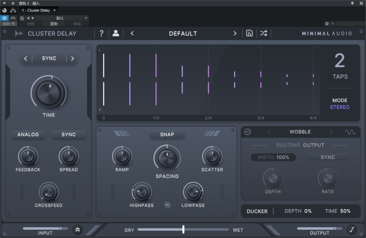The image size is (366, 238).
Task: Click the Cluster Delay waveform logo
Action: (x=19, y=34)
